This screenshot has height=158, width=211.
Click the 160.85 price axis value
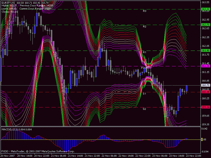click(x=206, y=81)
